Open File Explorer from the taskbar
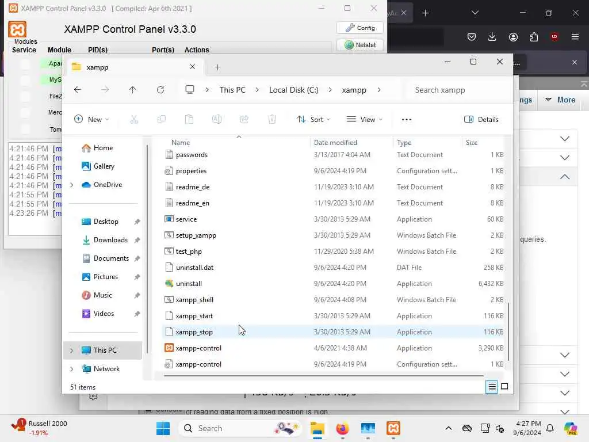Viewport: 589px width, 442px height. point(317,428)
